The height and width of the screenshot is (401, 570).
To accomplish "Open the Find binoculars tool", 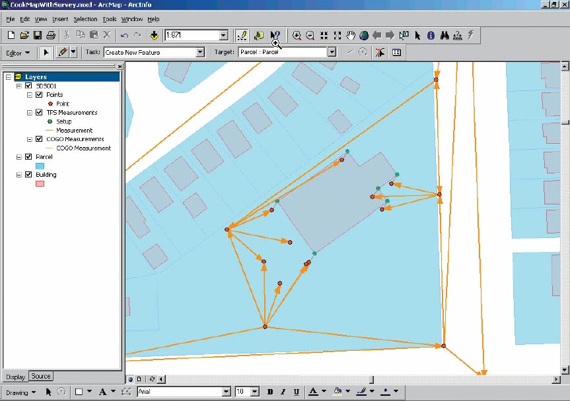I will (445, 35).
